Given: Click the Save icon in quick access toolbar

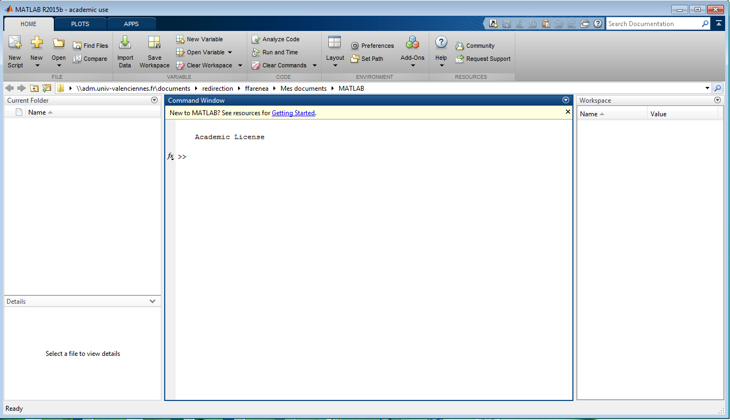Looking at the screenshot, I should point(507,23).
